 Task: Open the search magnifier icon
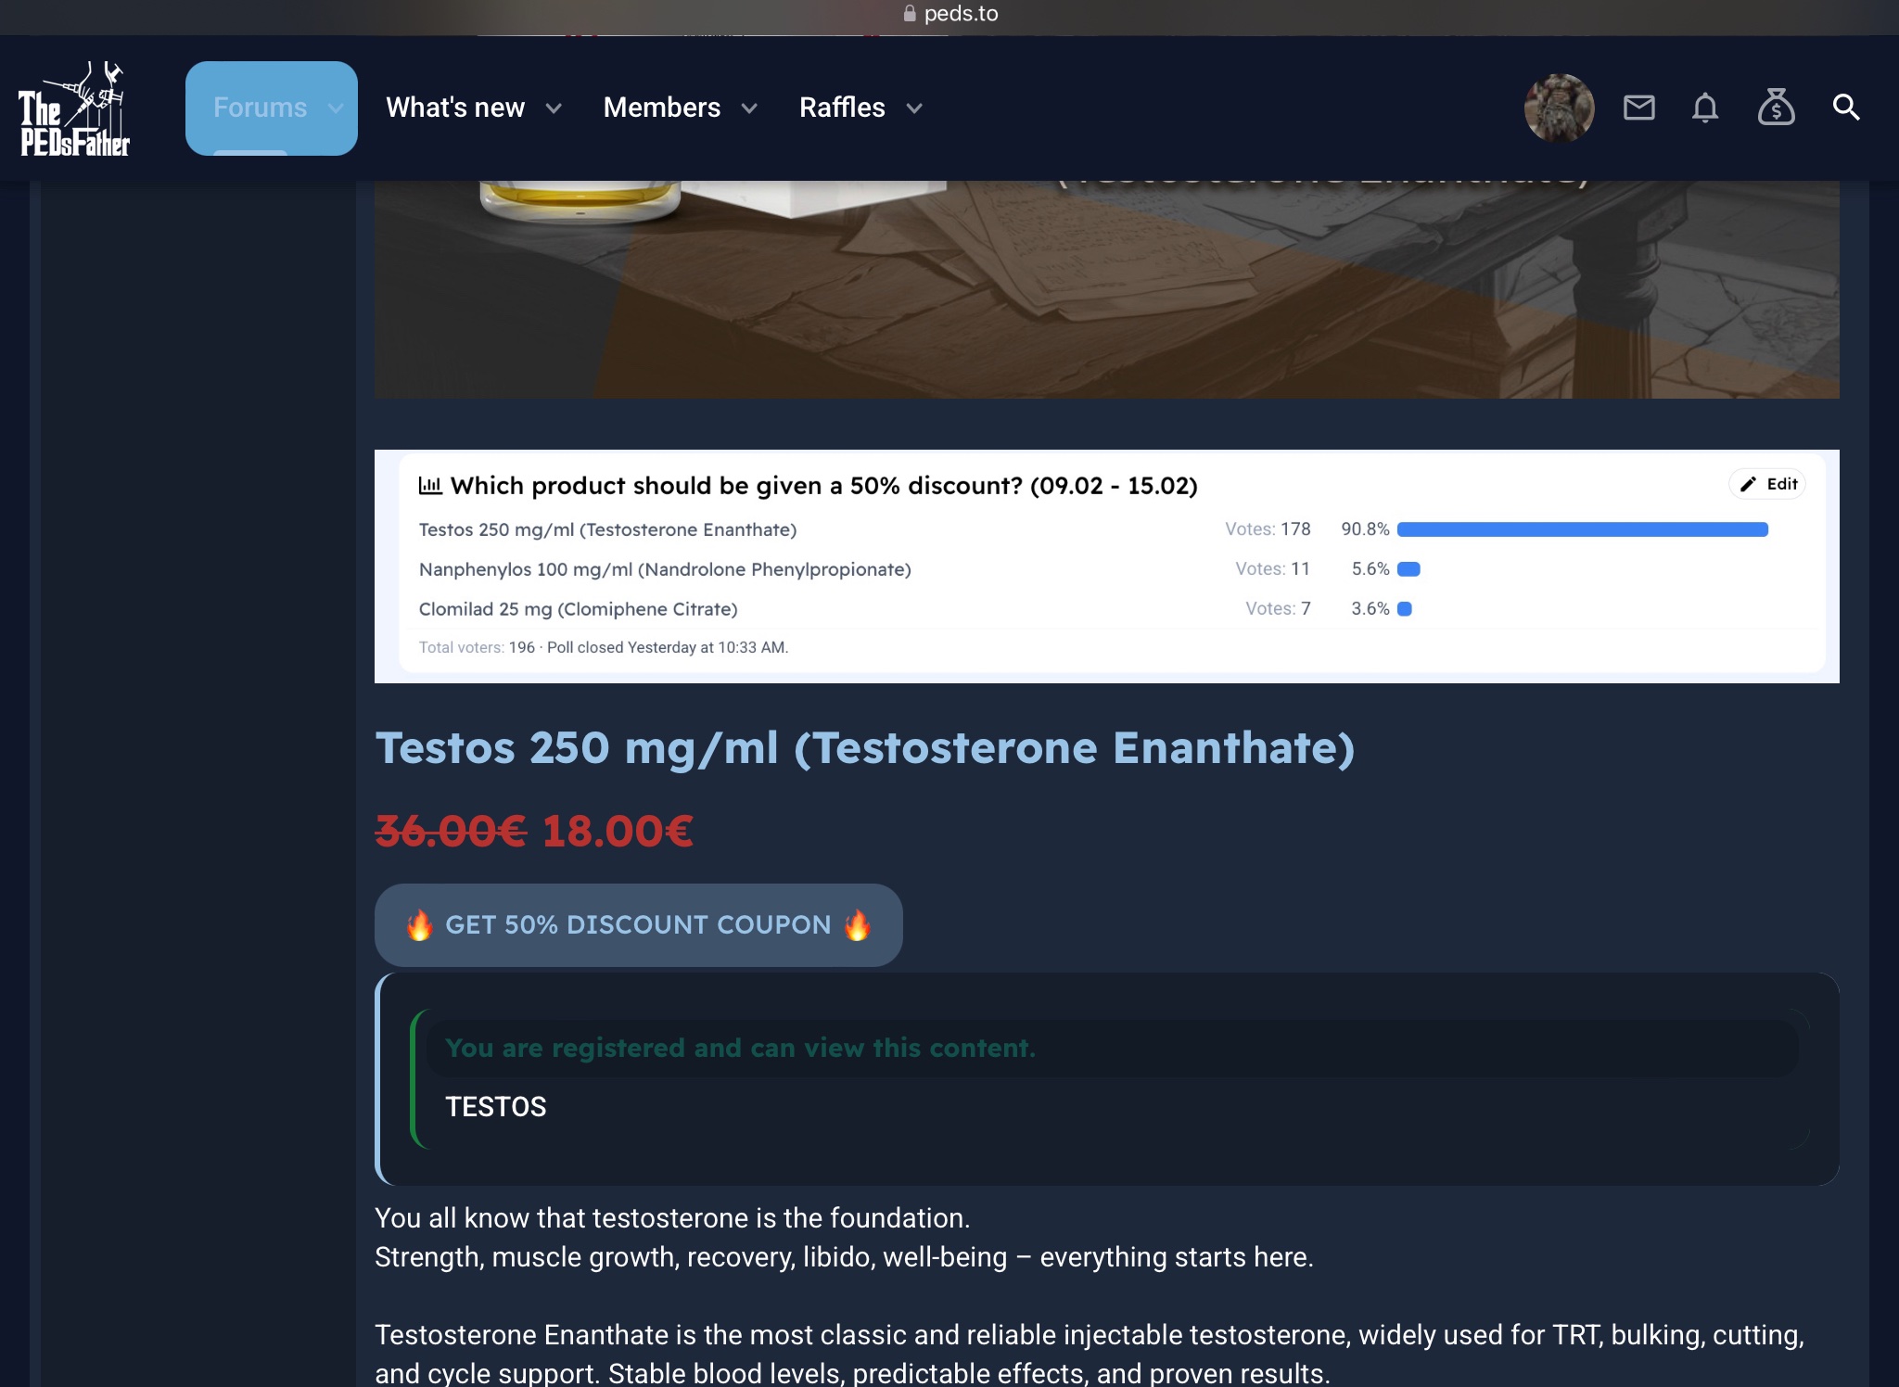pyautogui.click(x=1845, y=108)
